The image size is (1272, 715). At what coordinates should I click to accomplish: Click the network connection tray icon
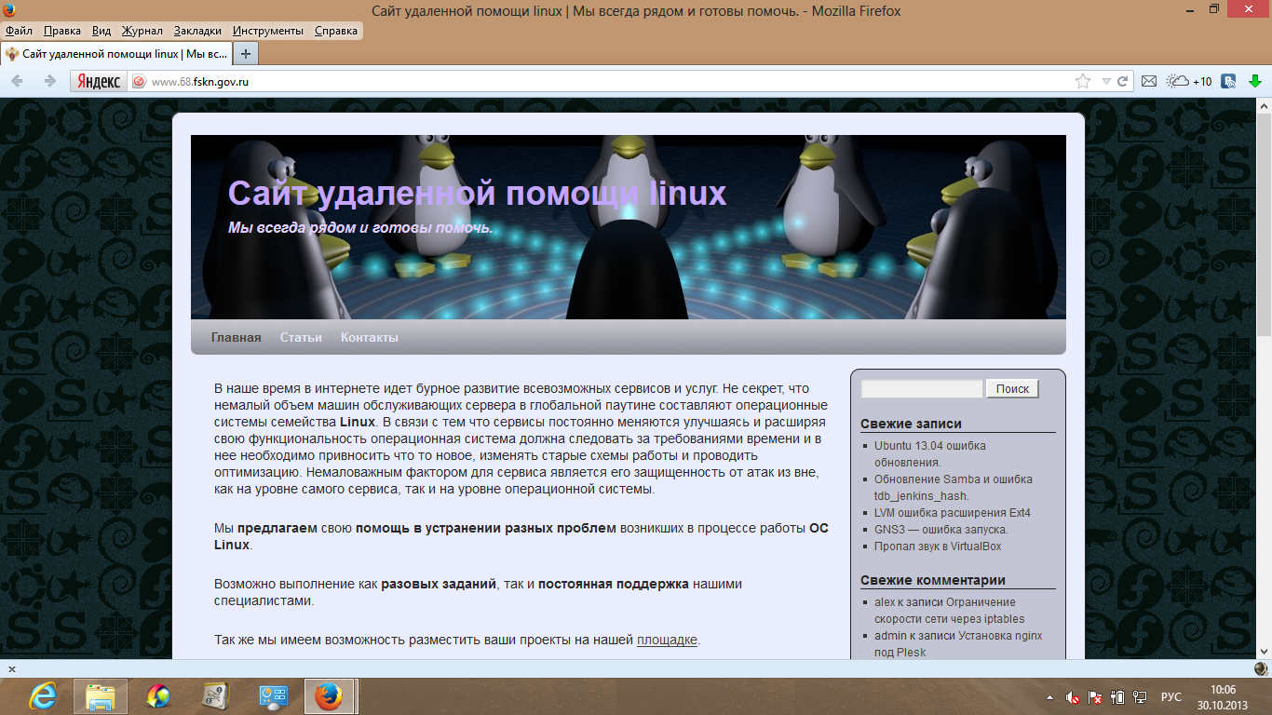[1140, 696]
